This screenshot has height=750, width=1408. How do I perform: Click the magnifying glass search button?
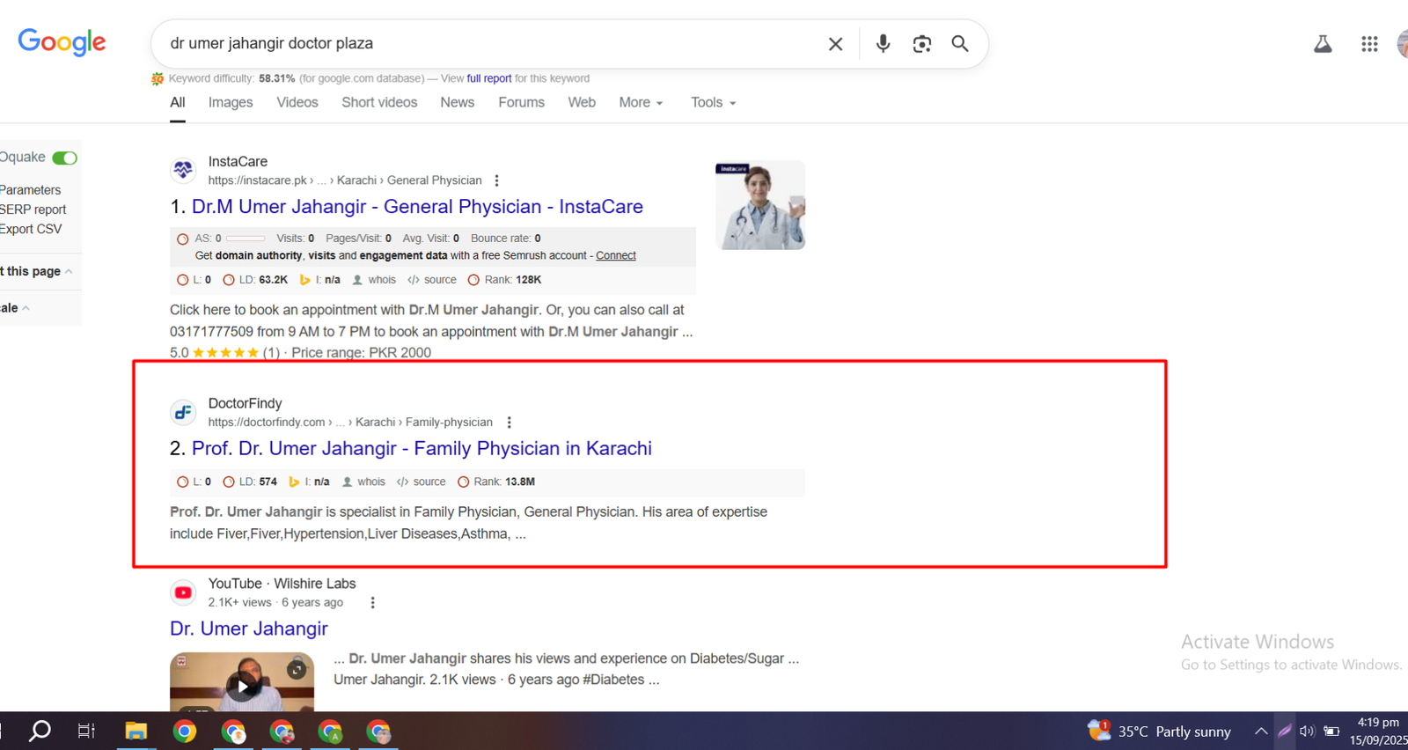tap(960, 44)
